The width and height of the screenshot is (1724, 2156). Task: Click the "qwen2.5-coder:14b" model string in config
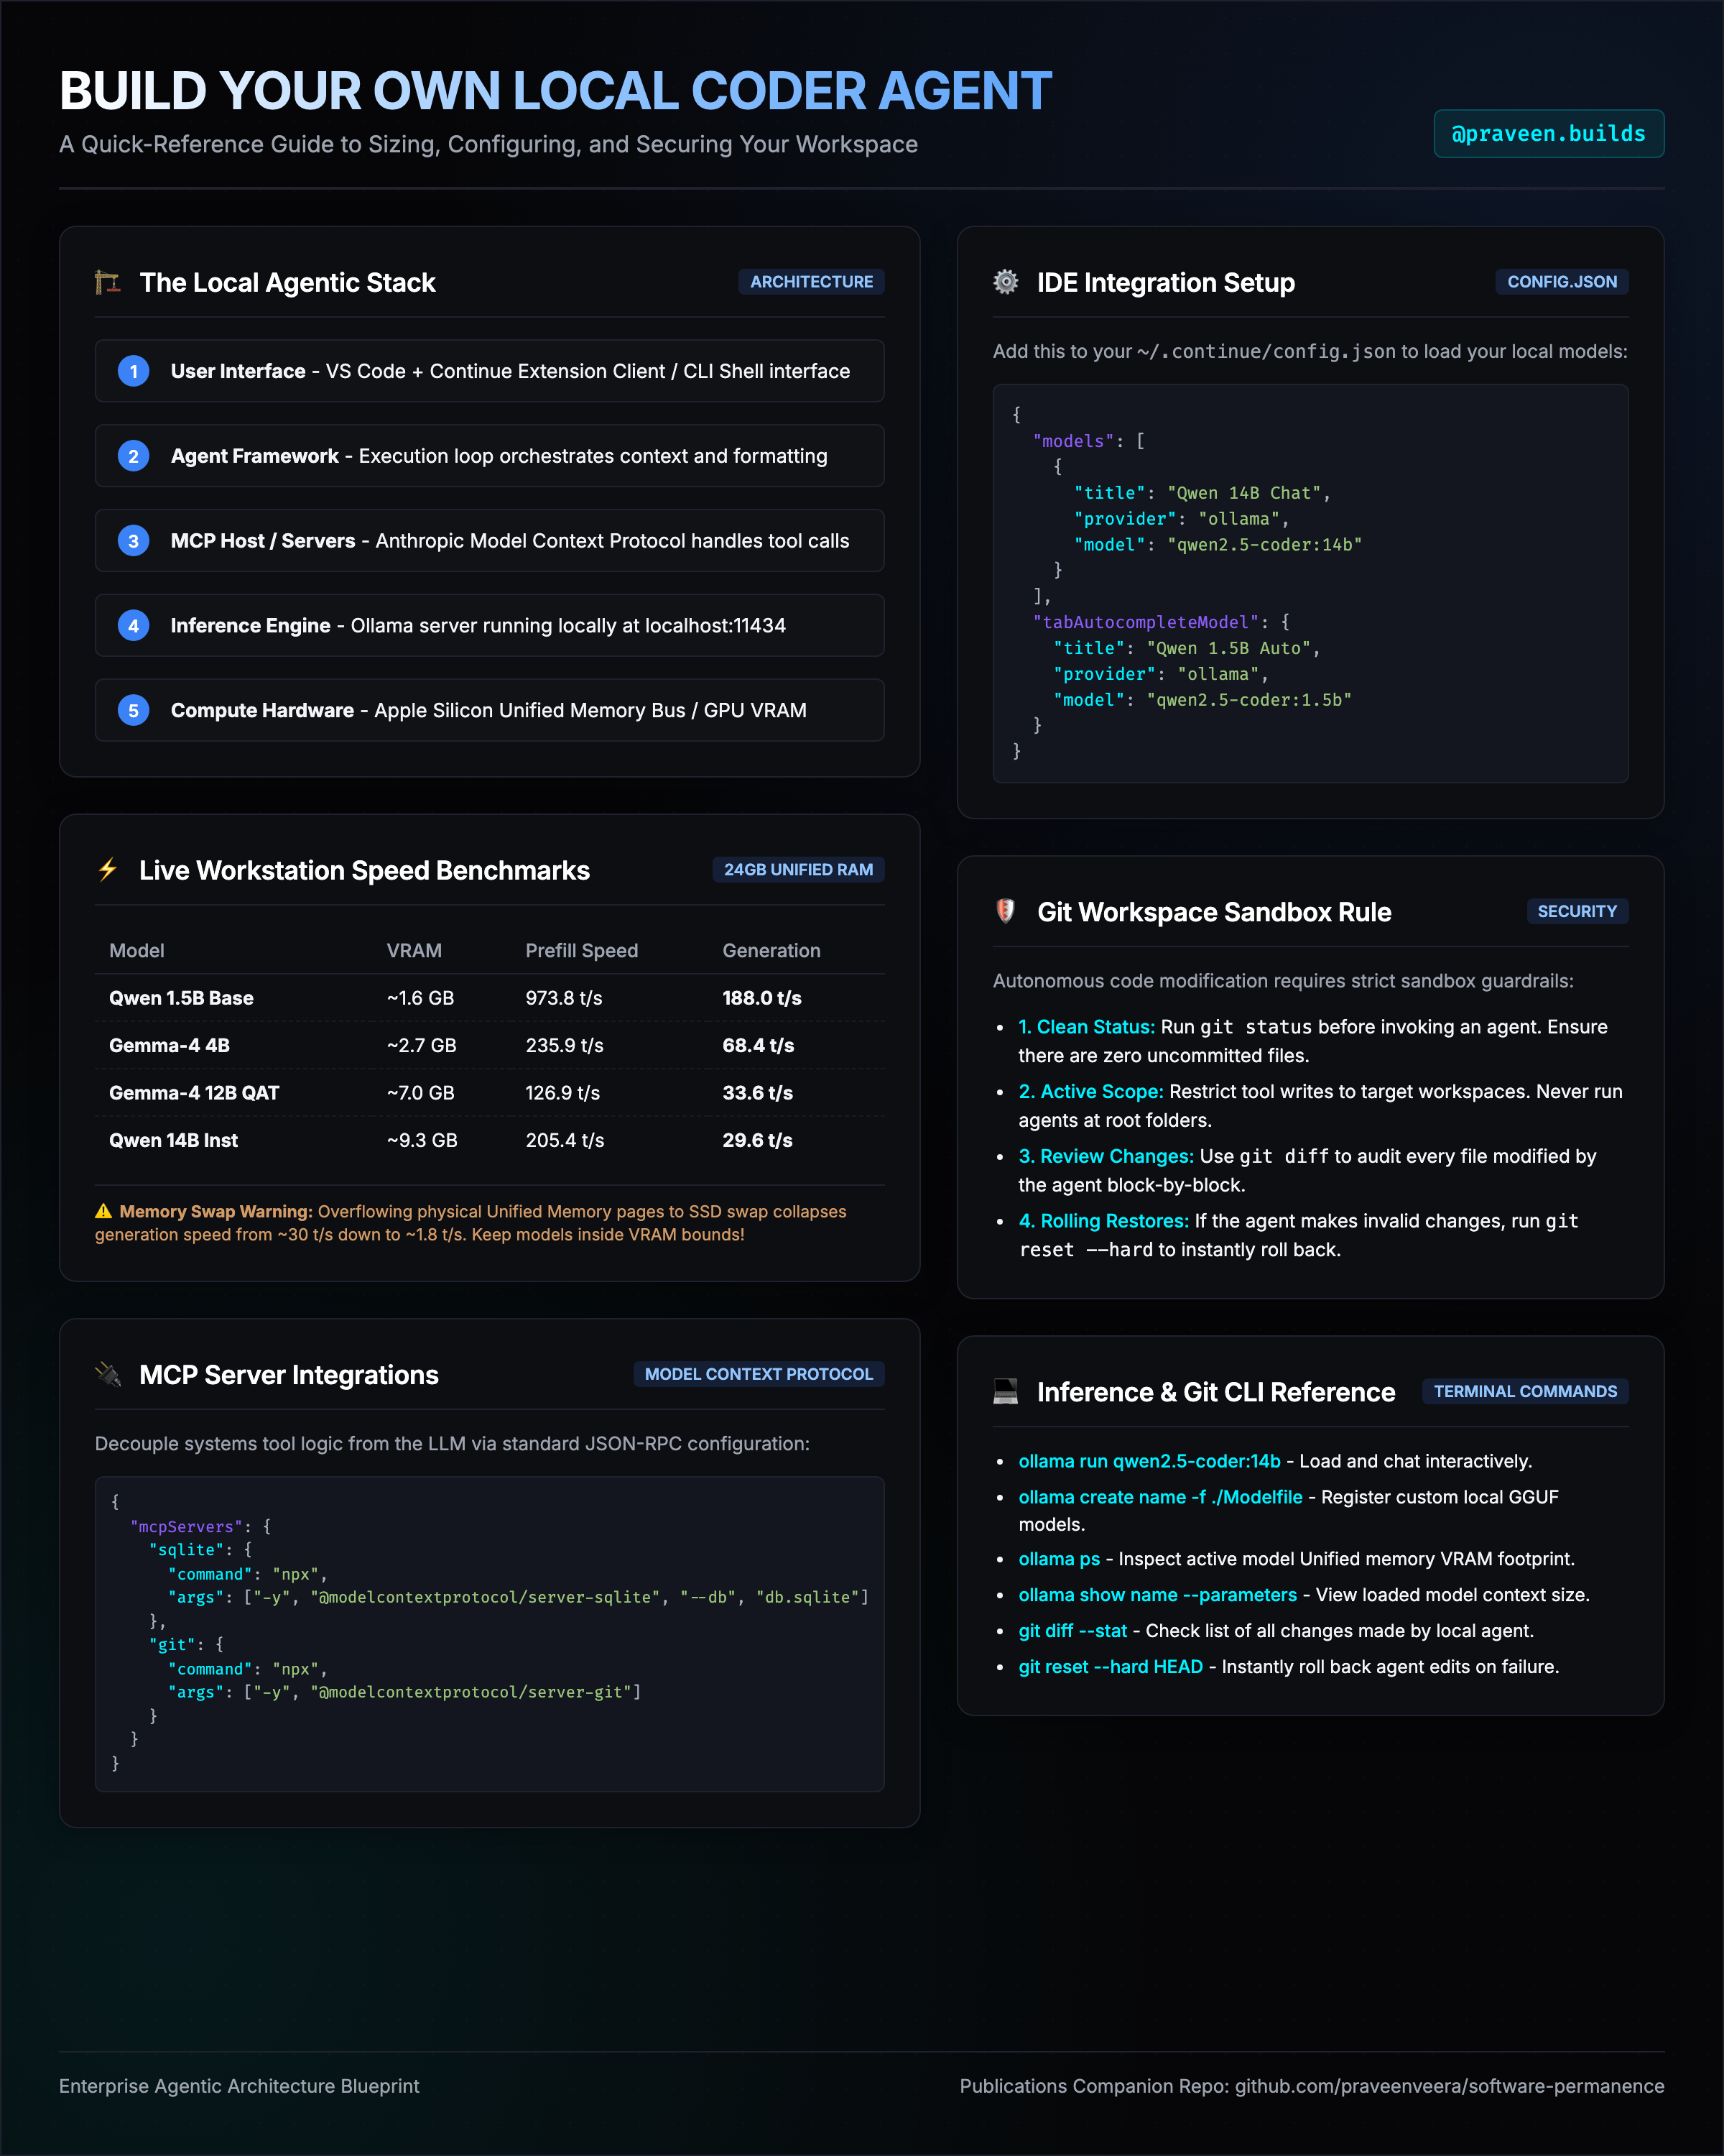coord(1264,545)
